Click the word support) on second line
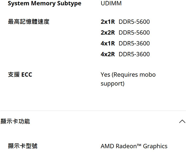Viewport: 186px width, 159px height. (113, 84)
